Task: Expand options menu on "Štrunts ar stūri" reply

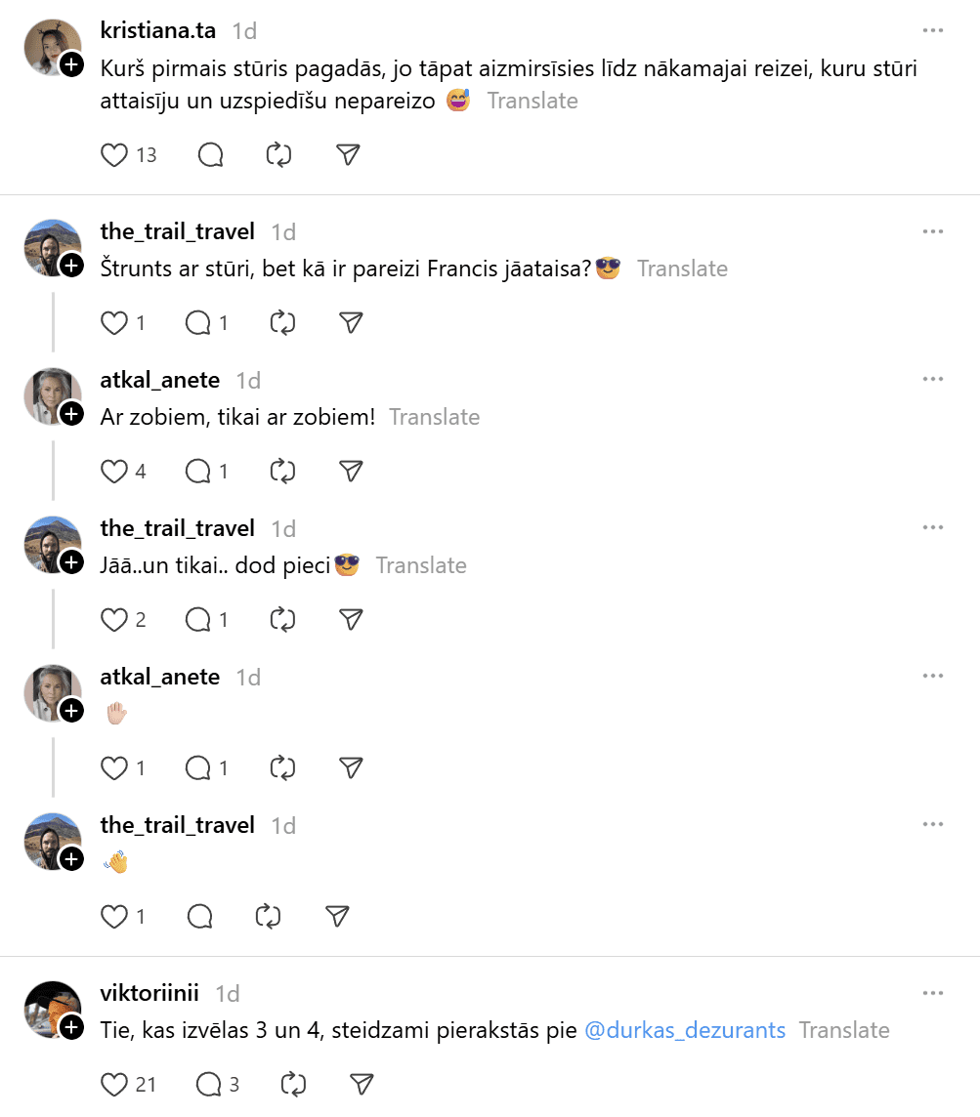Action: point(933,232)
